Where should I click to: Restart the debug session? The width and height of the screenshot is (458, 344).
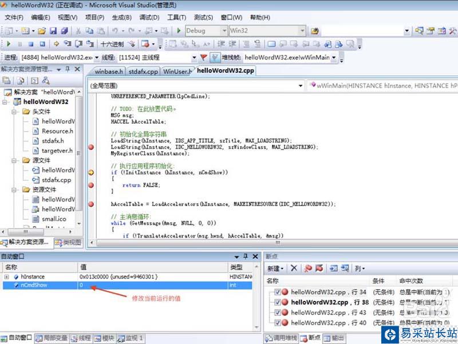click(x=42, y=44)
